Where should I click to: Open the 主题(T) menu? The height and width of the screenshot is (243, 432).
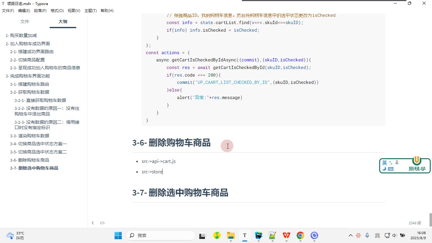point(90,11)
